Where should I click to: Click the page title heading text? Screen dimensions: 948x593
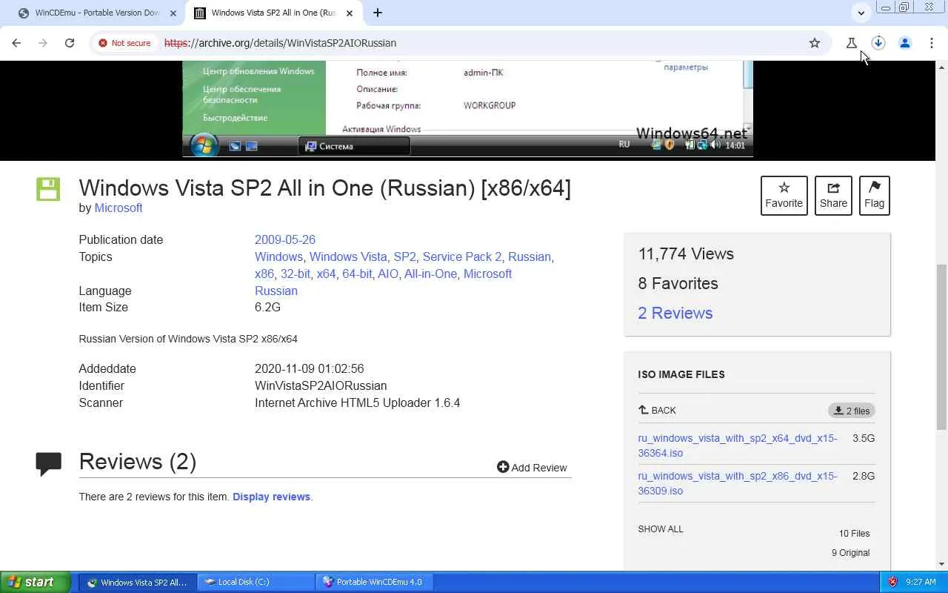click(x=324, y=188)
